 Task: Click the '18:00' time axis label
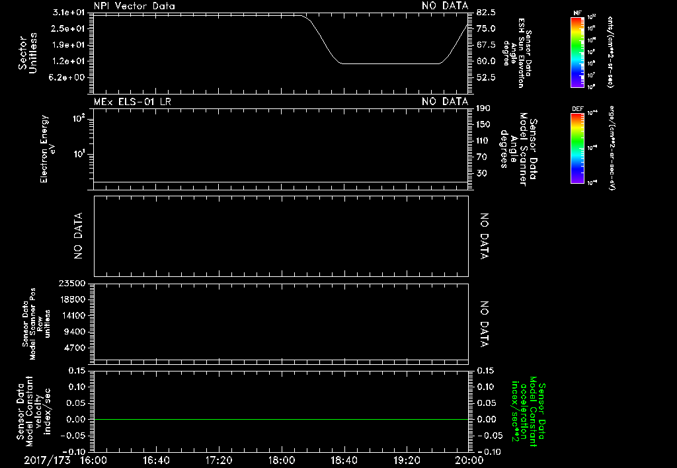[x=282, y=460]
